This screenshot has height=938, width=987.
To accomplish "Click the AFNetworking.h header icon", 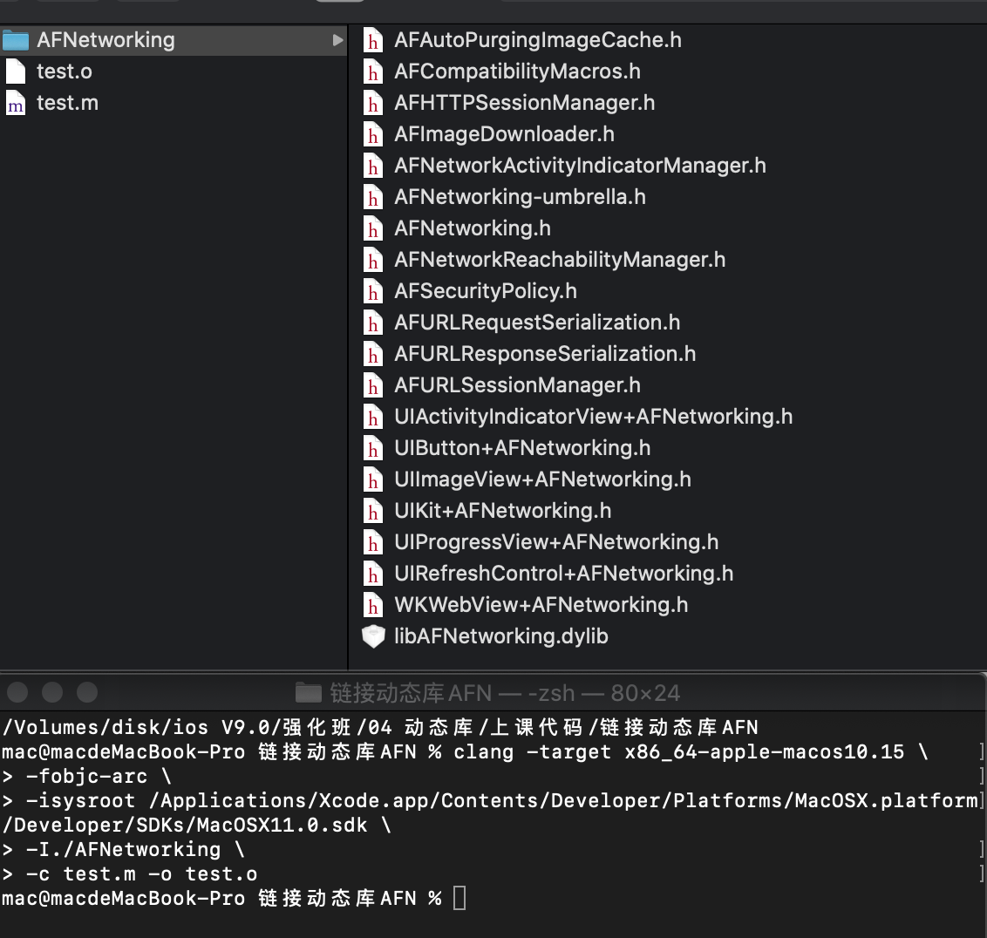I will coord(373,228).
